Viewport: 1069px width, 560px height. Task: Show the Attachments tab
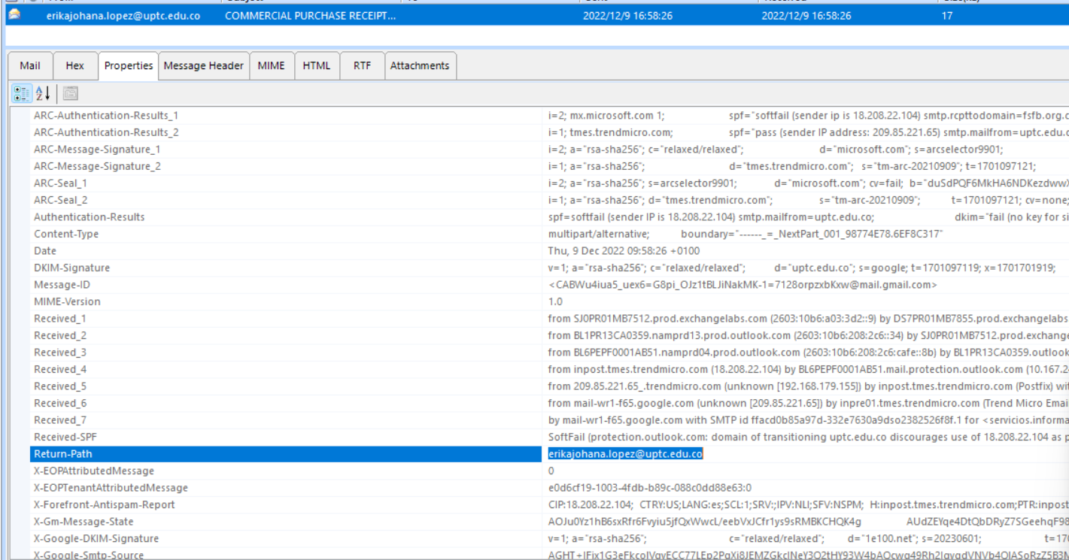(x=420, y=65)
